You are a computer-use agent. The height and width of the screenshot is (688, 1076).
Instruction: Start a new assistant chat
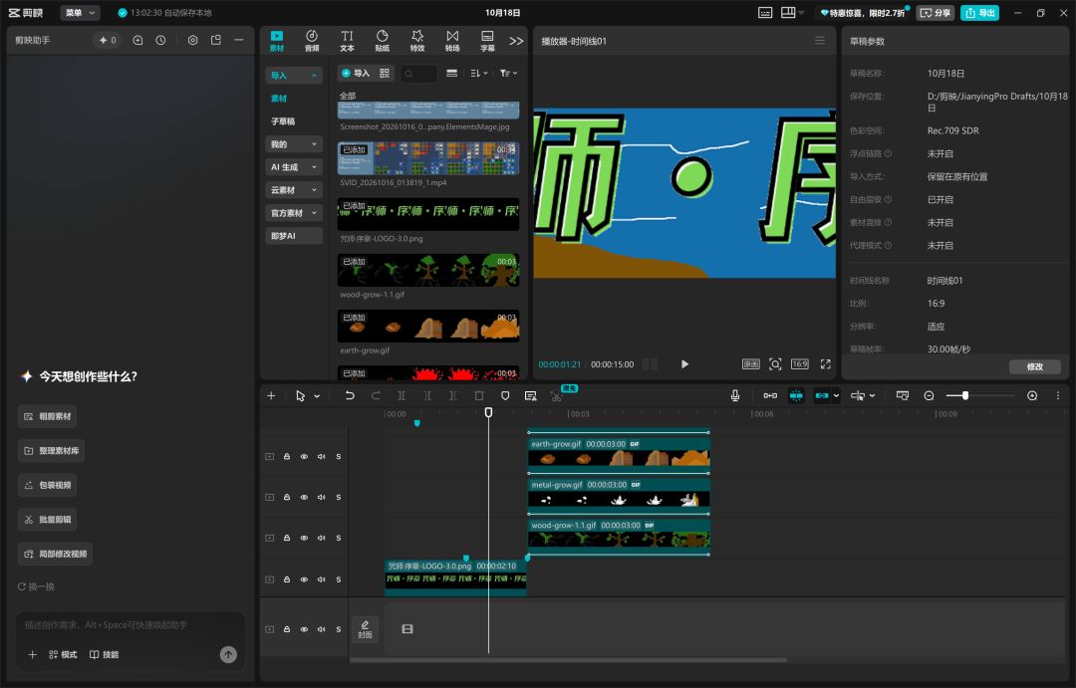137,41
